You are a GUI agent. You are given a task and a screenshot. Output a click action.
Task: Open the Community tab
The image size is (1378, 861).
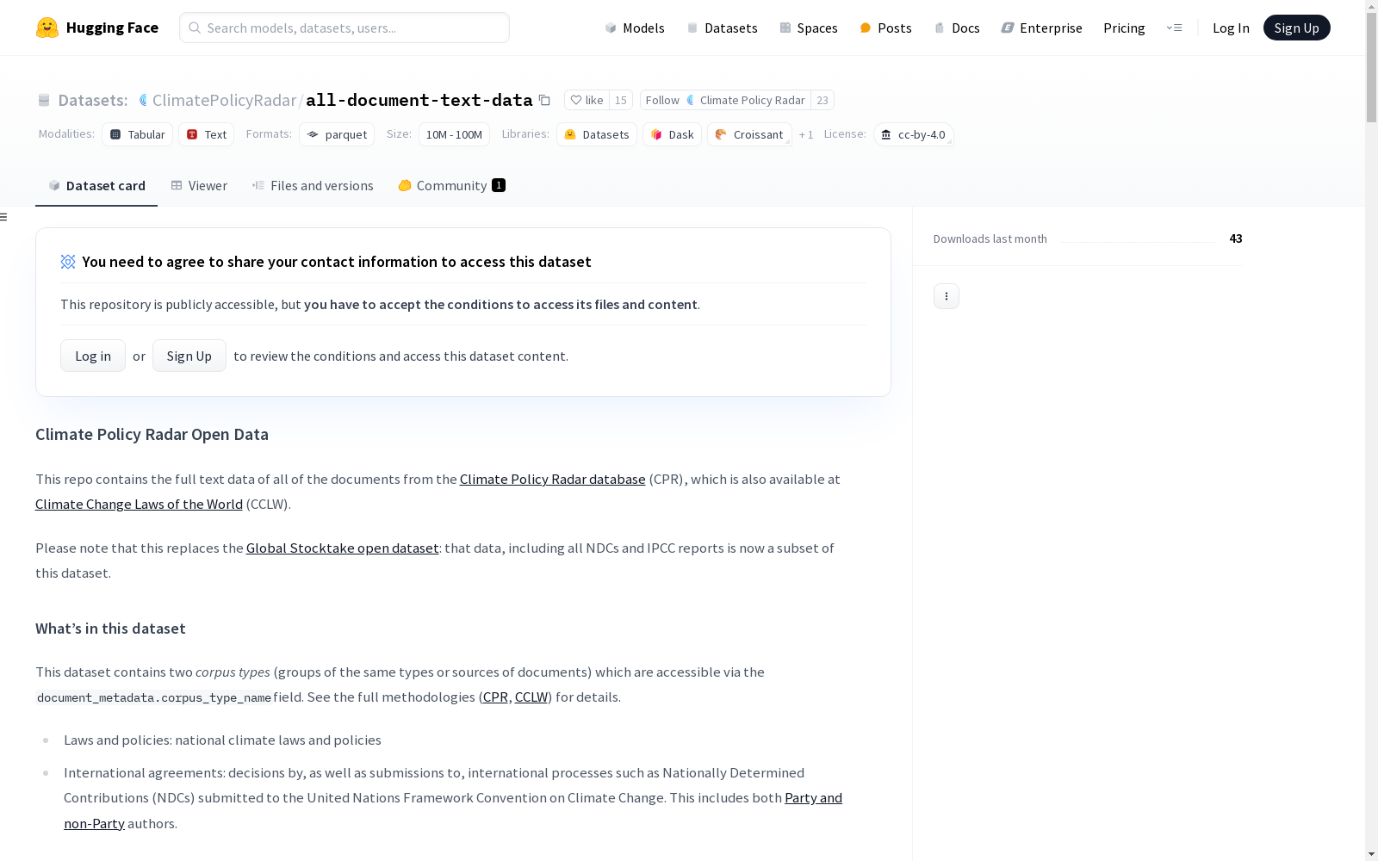click(451, 186)
